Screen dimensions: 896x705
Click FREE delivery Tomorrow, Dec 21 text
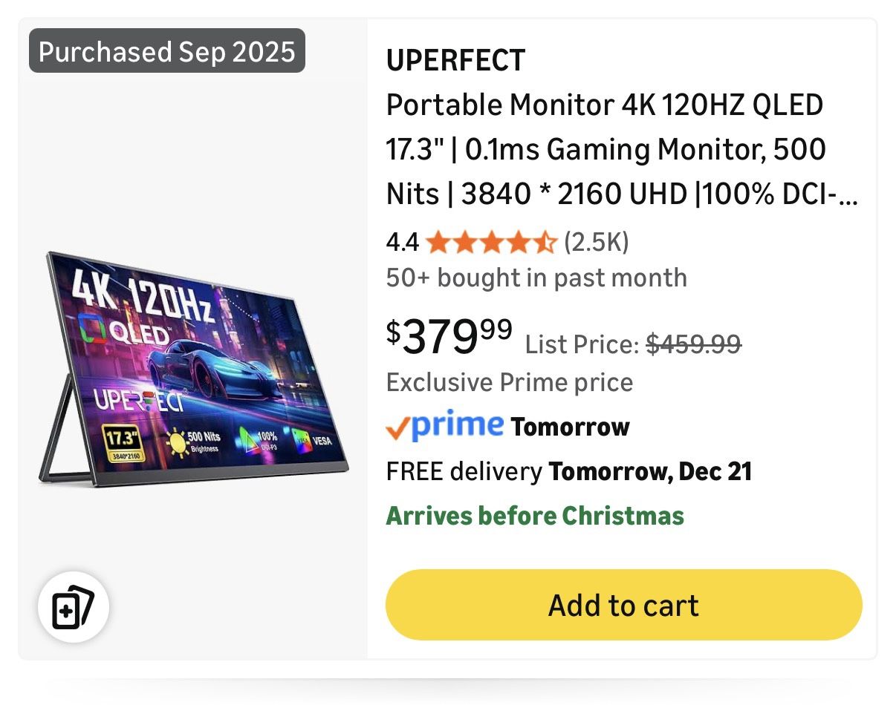point(568,471)
